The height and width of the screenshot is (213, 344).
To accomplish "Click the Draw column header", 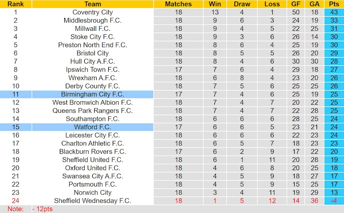I will pos(242,4).
